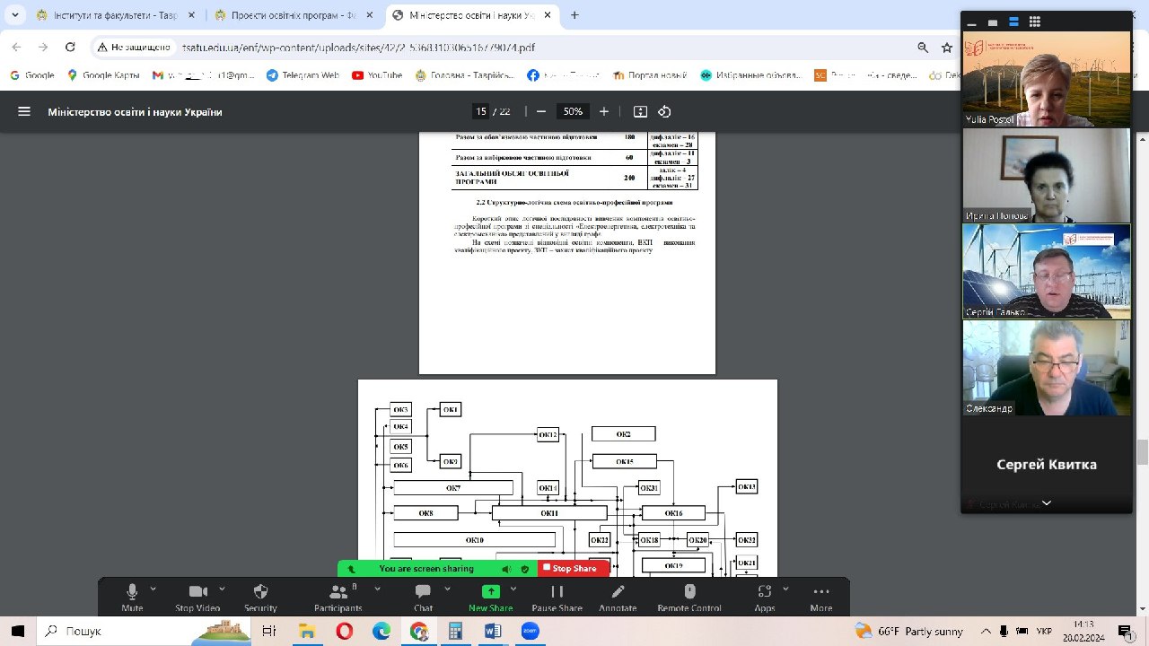This screenshot has height=646, width=1149.
Task: Open the weather widget showing 66°F
Action: pyautogui.click(x=909, y=631)
